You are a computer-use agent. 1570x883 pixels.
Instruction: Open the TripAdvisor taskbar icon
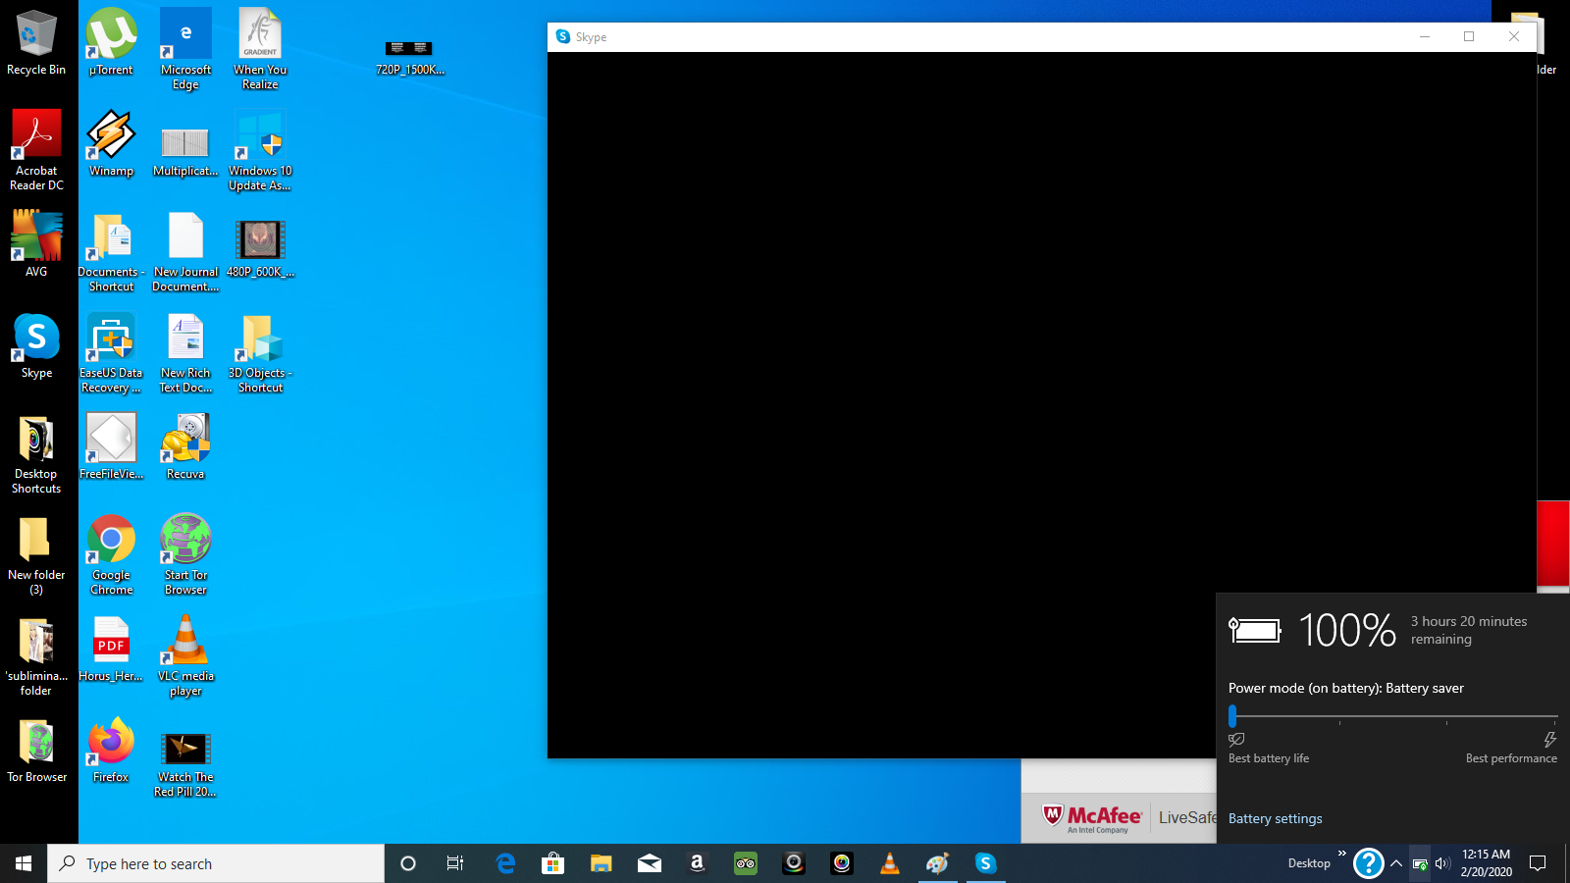[x=746, y=863]
